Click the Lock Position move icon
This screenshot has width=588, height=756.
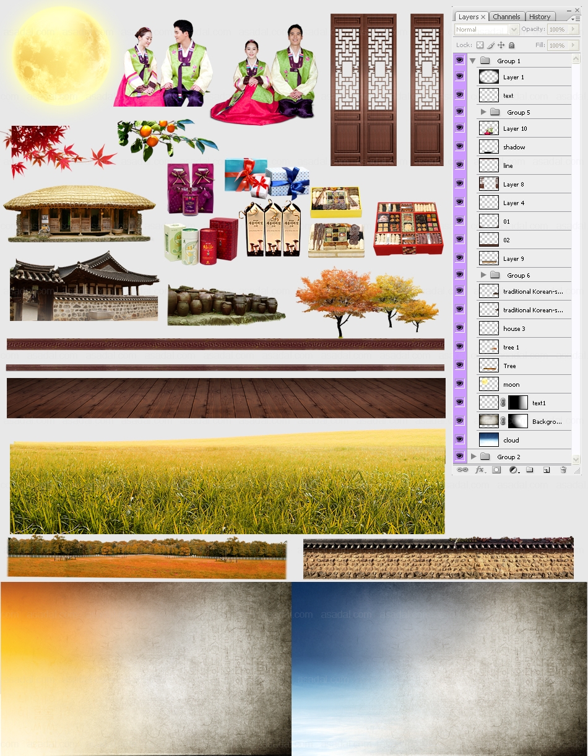tap(501, 45)
